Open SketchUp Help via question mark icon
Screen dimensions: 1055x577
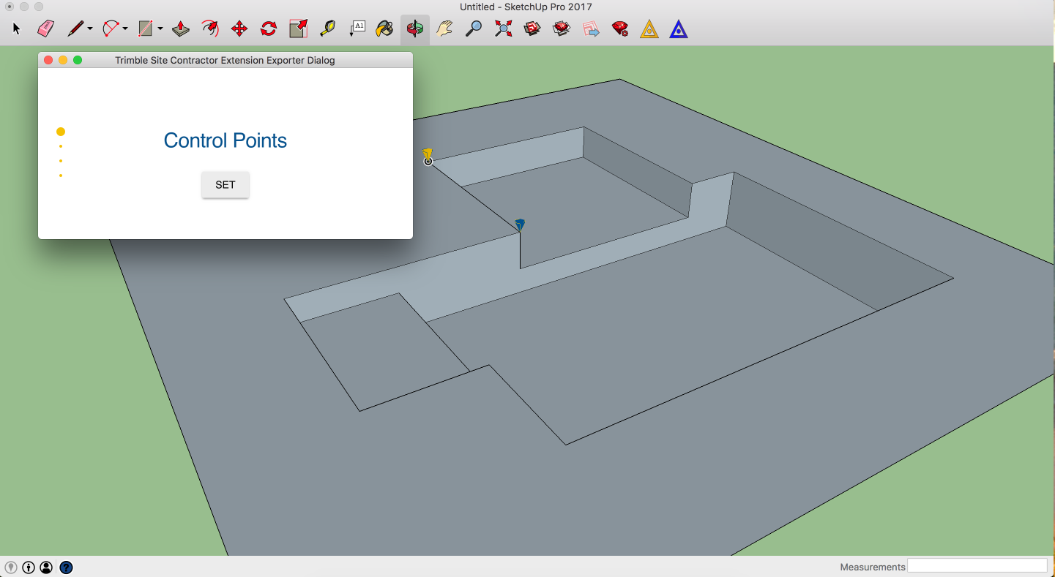coord(66,567)
